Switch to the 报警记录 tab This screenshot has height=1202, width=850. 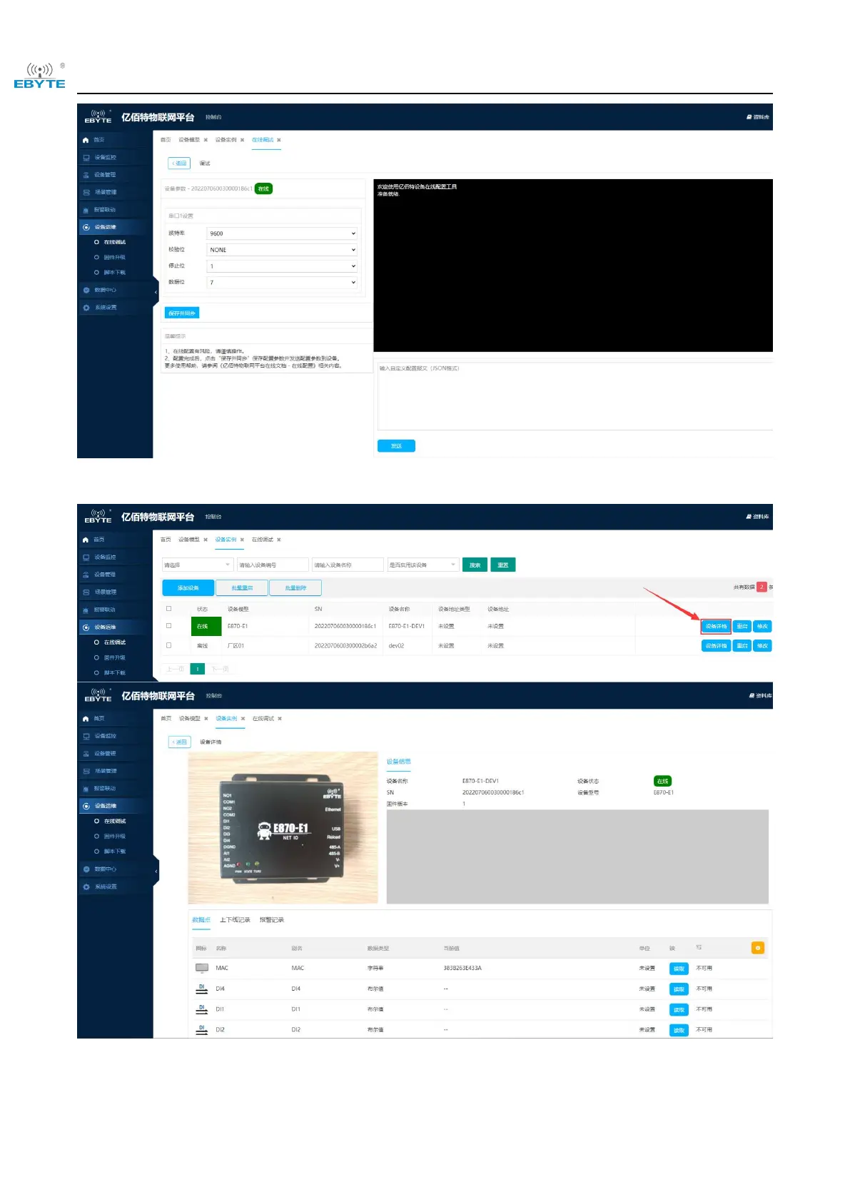[x=271, y=920]
